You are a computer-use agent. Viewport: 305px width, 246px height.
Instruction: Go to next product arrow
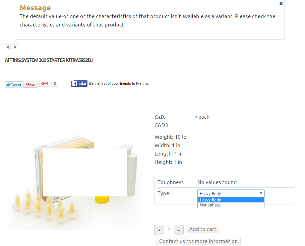(x=15, y=47)
